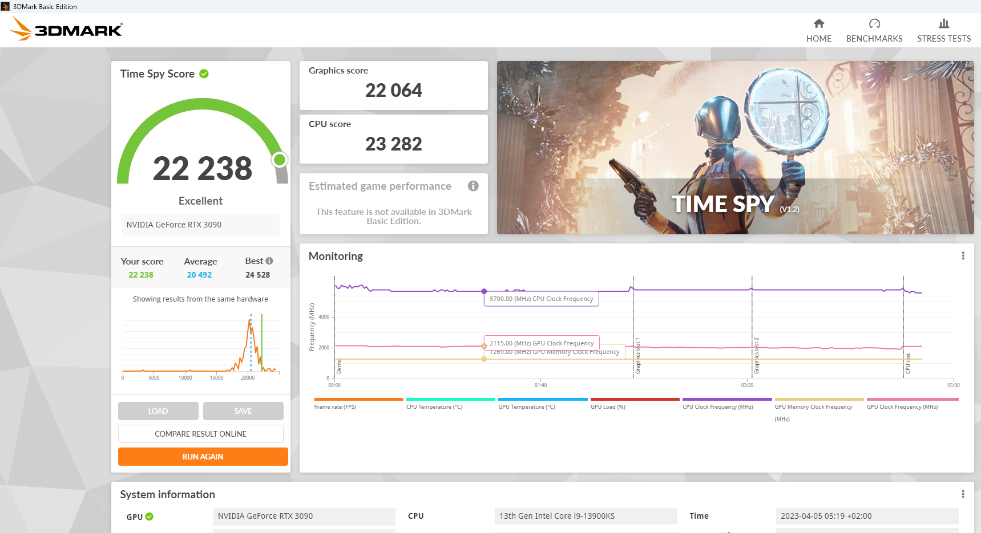Open the System information three-dot menu
This screenshot has height=533, width=981.
(963, 494)
